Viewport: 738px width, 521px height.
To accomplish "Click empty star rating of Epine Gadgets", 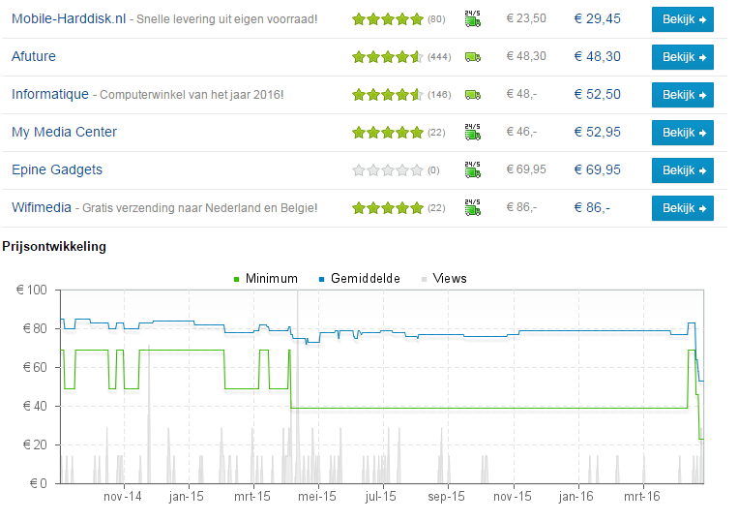I will coord(388,170).
